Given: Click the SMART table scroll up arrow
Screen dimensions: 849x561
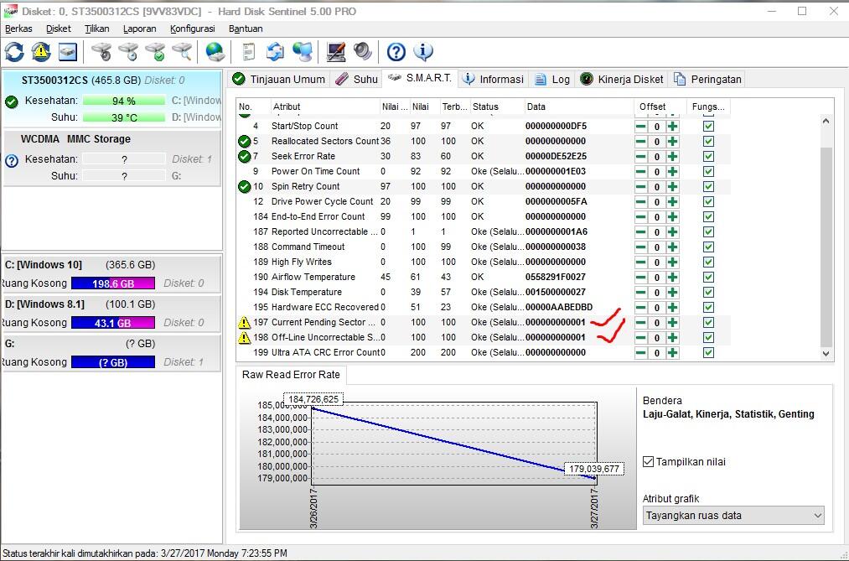Looking at the screenshot, I should pos(826,122).
